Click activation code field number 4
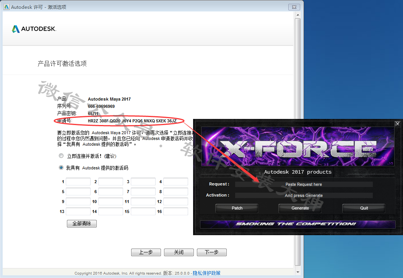The height and width of the screenshot is (278, 403). tap(176, 182)
